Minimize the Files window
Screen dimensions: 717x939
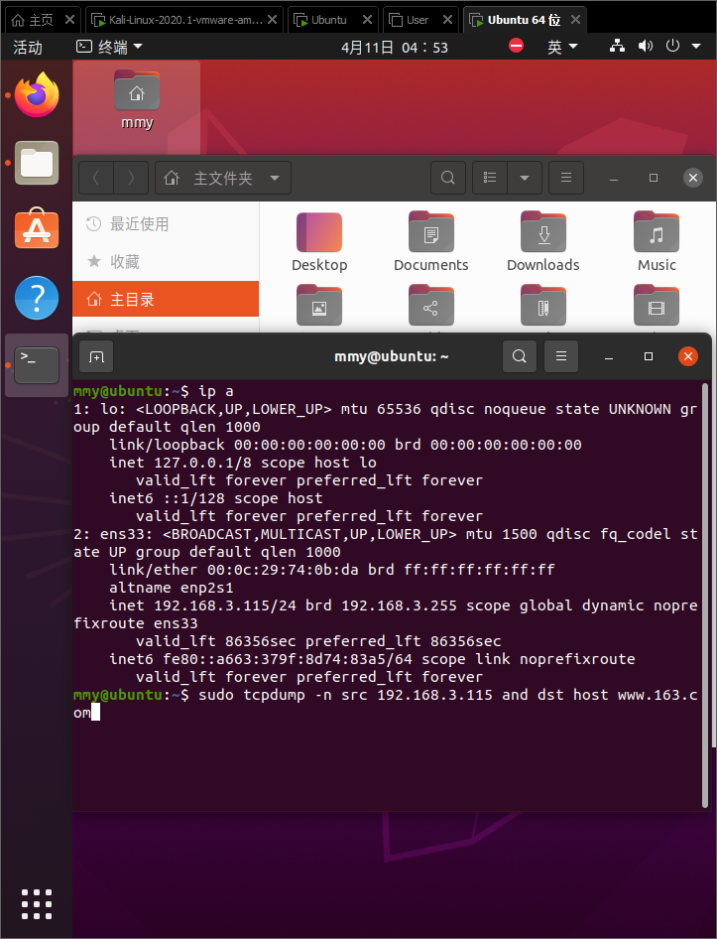[x=614, y=178]
